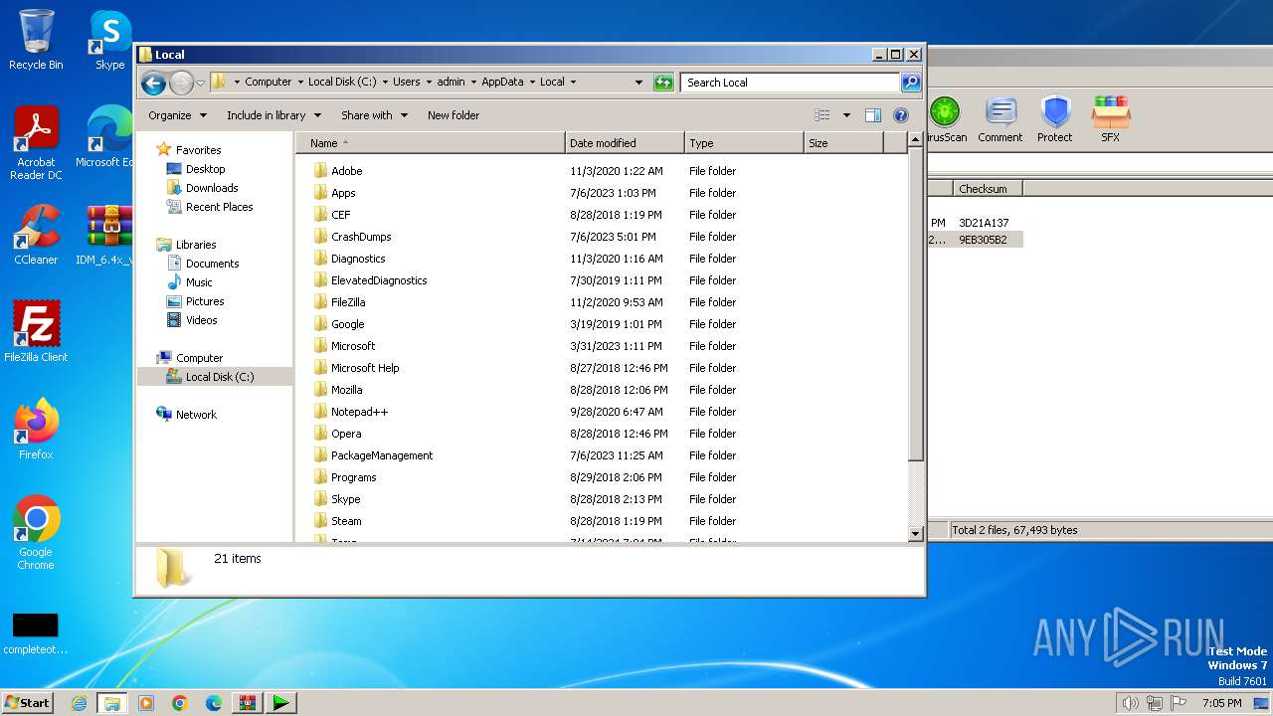Open the recent pages dropdown arrow

pyautogui.click(x=200, y=83)
